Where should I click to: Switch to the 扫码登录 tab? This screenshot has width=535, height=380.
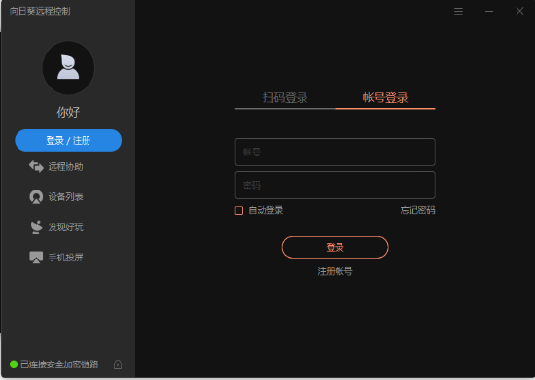tap(285, 98)
